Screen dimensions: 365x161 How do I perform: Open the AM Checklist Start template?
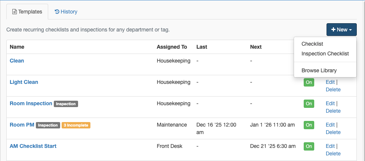pyautogui.click(x=33, y=146)
